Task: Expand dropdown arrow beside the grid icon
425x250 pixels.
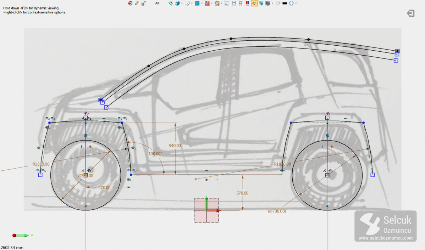Action: click(x=212, y=3)
